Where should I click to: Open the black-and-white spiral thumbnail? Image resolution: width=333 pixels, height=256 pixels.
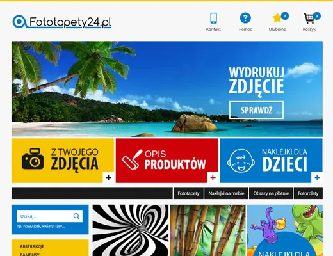[x=131, y=230]
